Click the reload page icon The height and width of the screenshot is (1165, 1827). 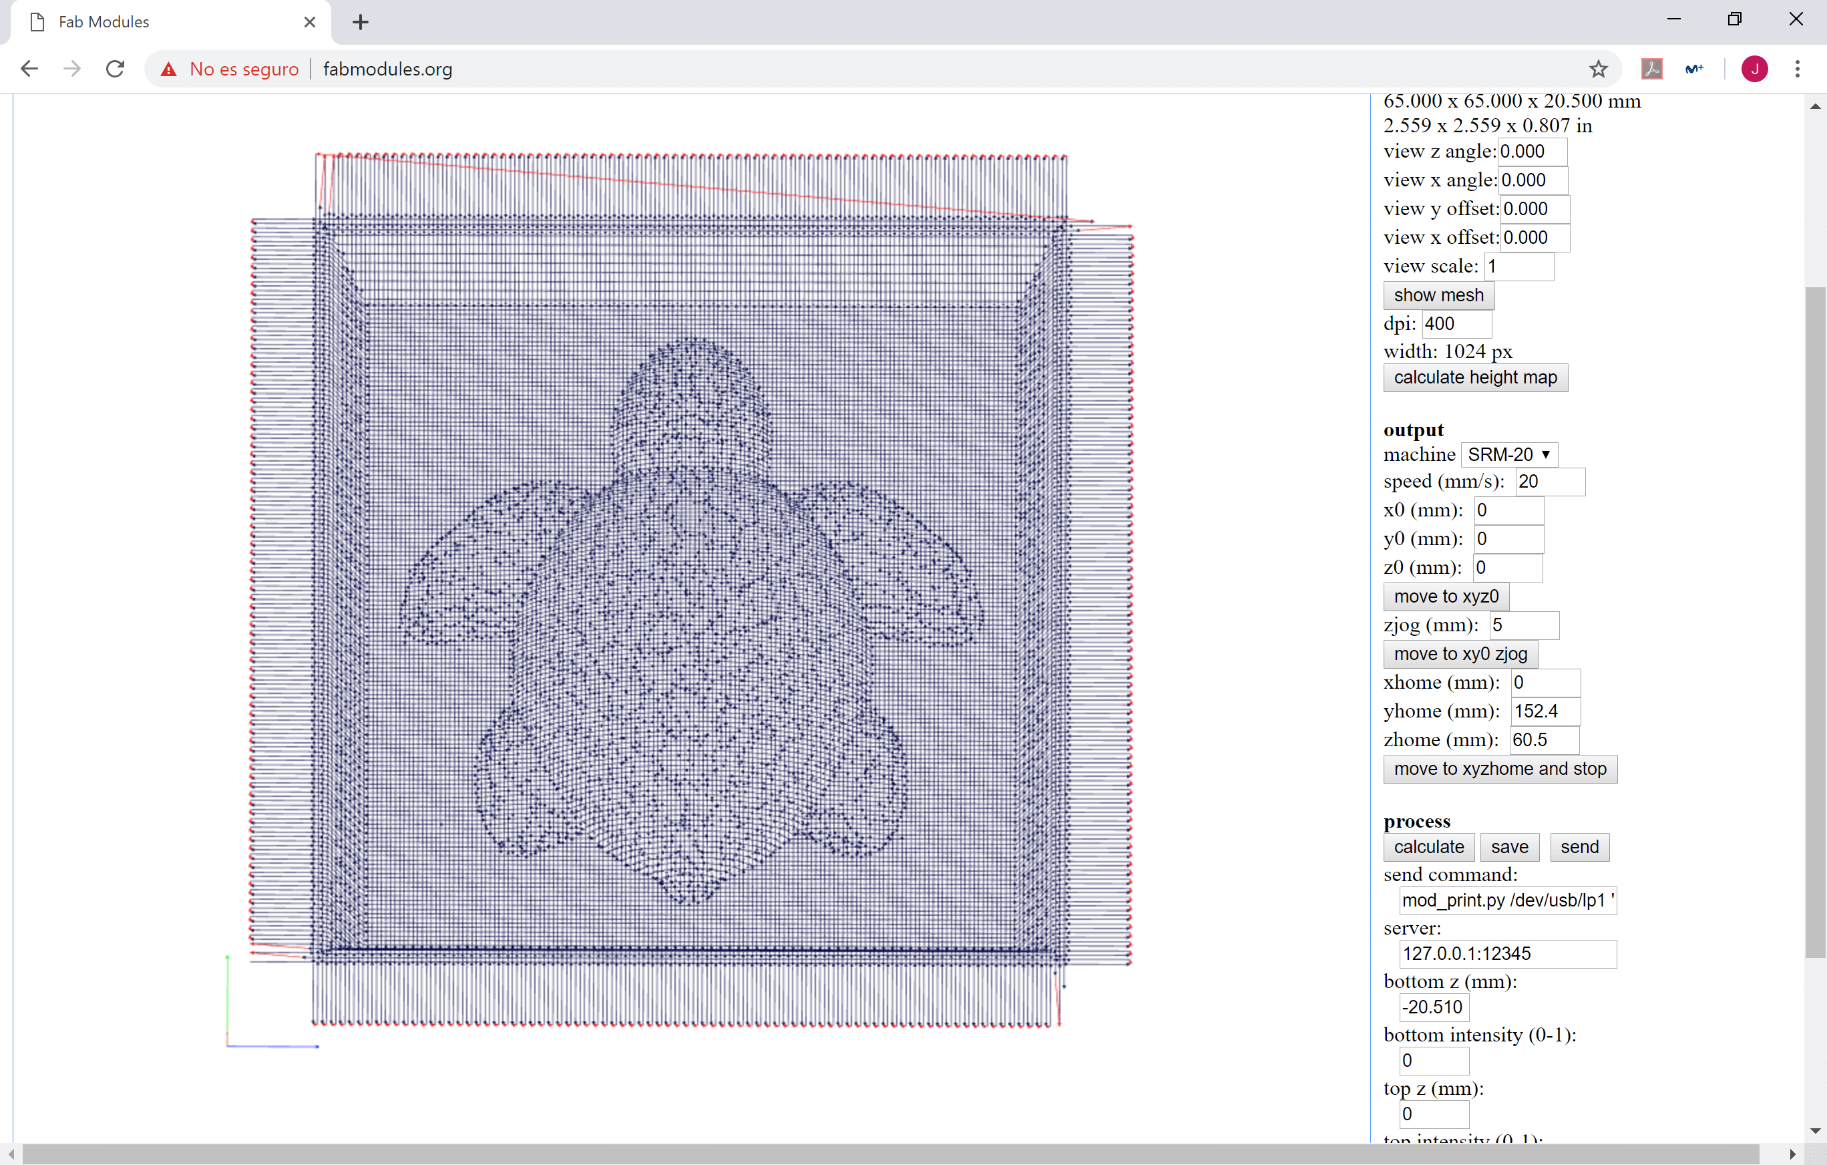coord(116,69)
